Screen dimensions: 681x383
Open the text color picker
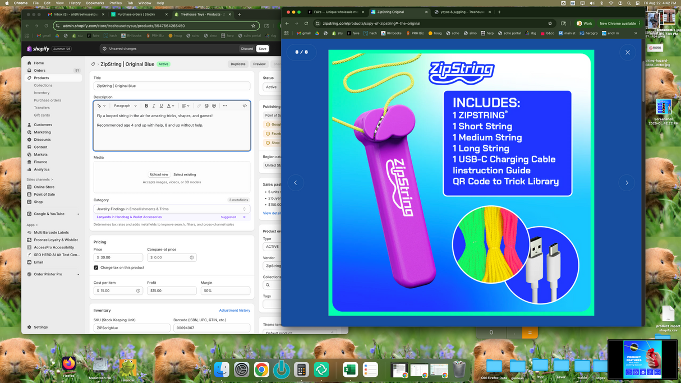(x=170, y=105)
